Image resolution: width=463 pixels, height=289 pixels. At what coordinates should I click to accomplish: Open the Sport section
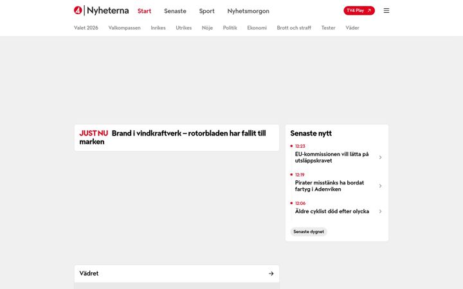click(206, 11)
